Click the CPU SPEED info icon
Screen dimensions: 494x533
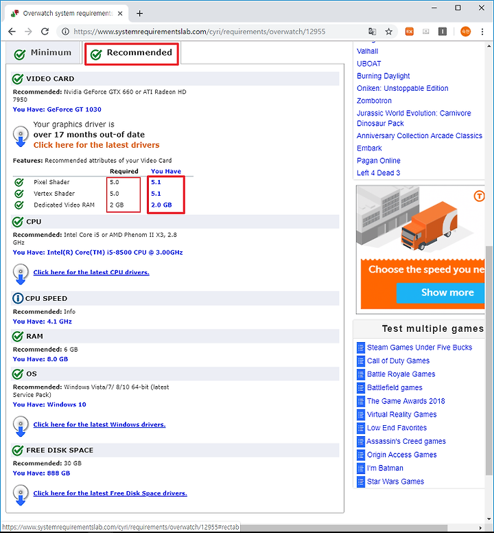pyautogui.click(x=18, y=299)
